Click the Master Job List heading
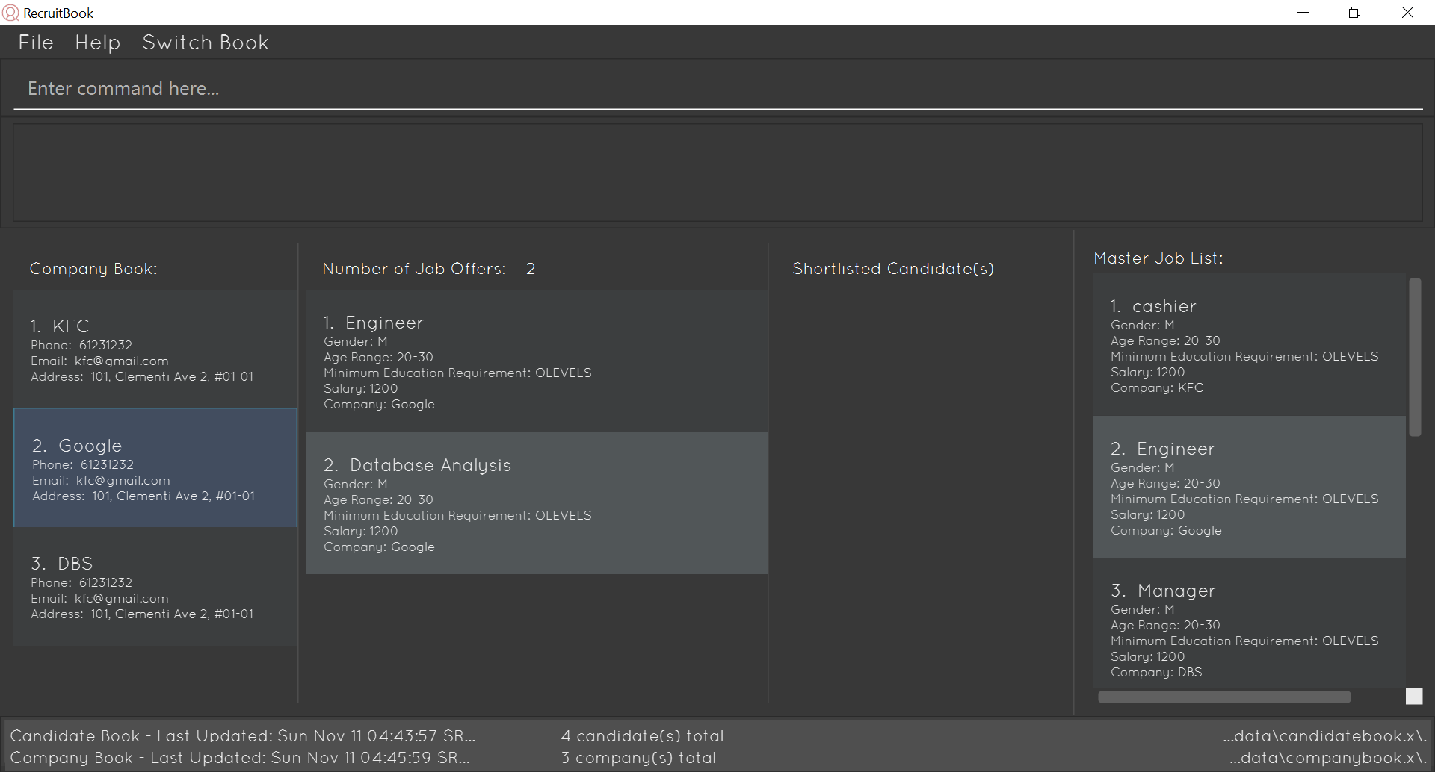The height and width of the screenshot is (772, 1435). pos(1158,258)
